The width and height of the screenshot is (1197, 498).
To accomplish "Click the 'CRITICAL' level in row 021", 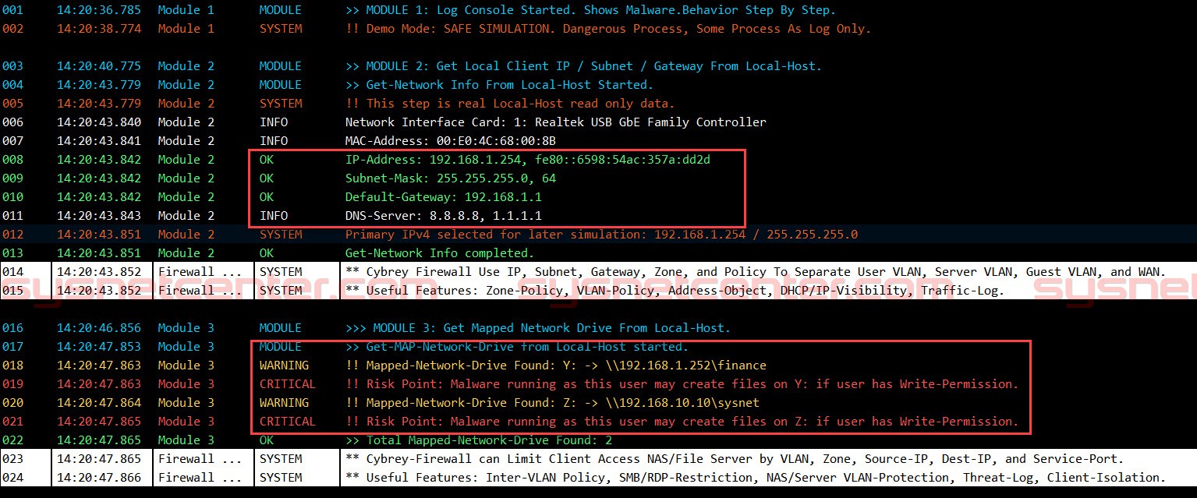I will pyautogui.click(x=288, y=422).
